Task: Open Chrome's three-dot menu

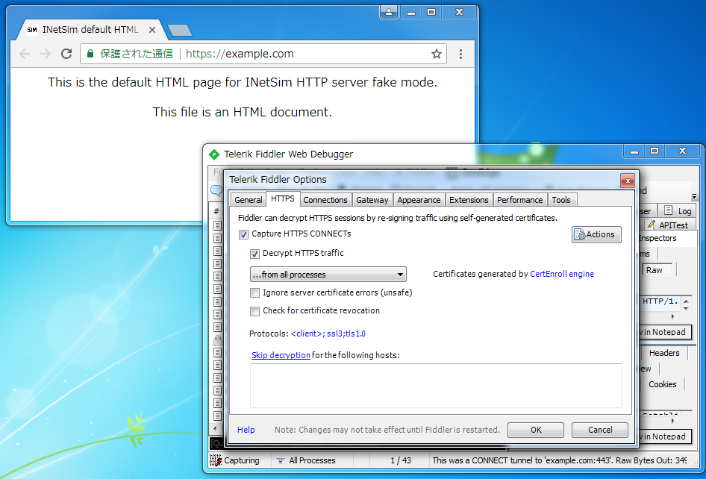Action: coord(460,54)
